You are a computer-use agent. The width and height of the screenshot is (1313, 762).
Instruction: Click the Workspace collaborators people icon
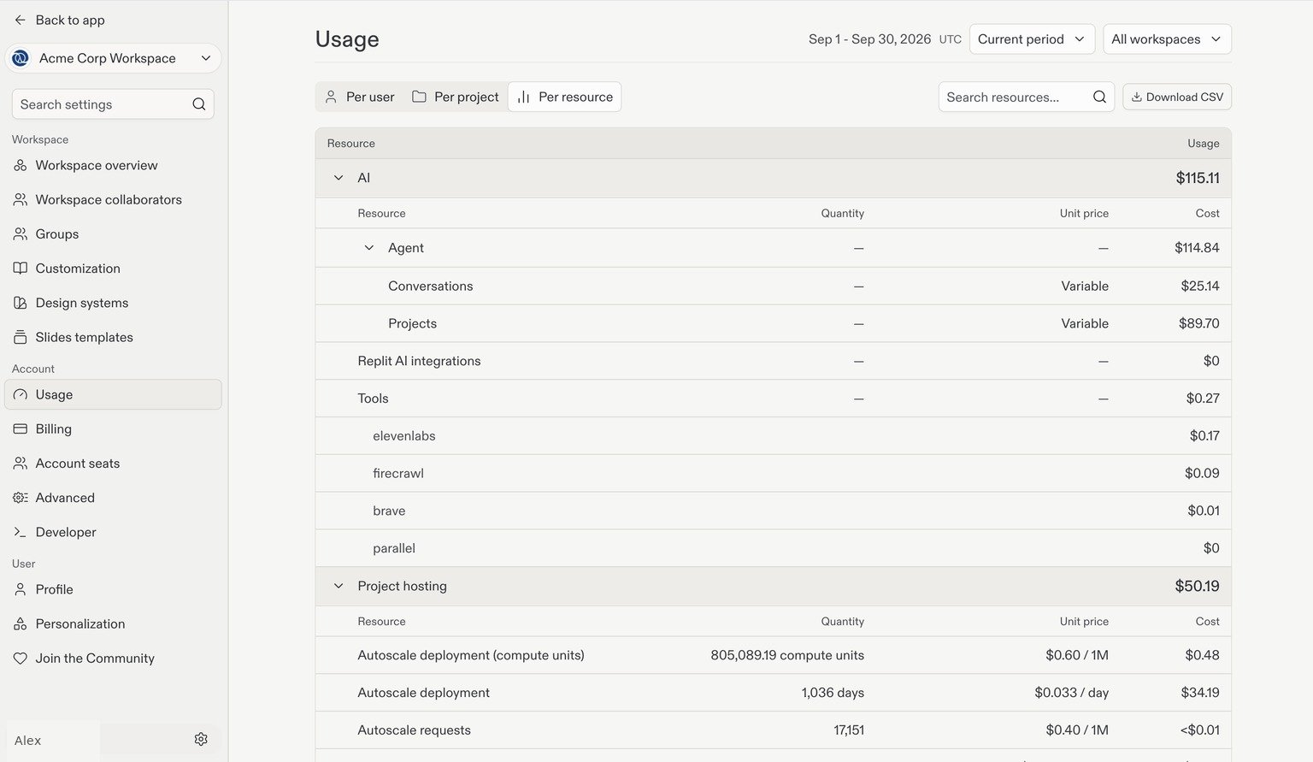21,199
